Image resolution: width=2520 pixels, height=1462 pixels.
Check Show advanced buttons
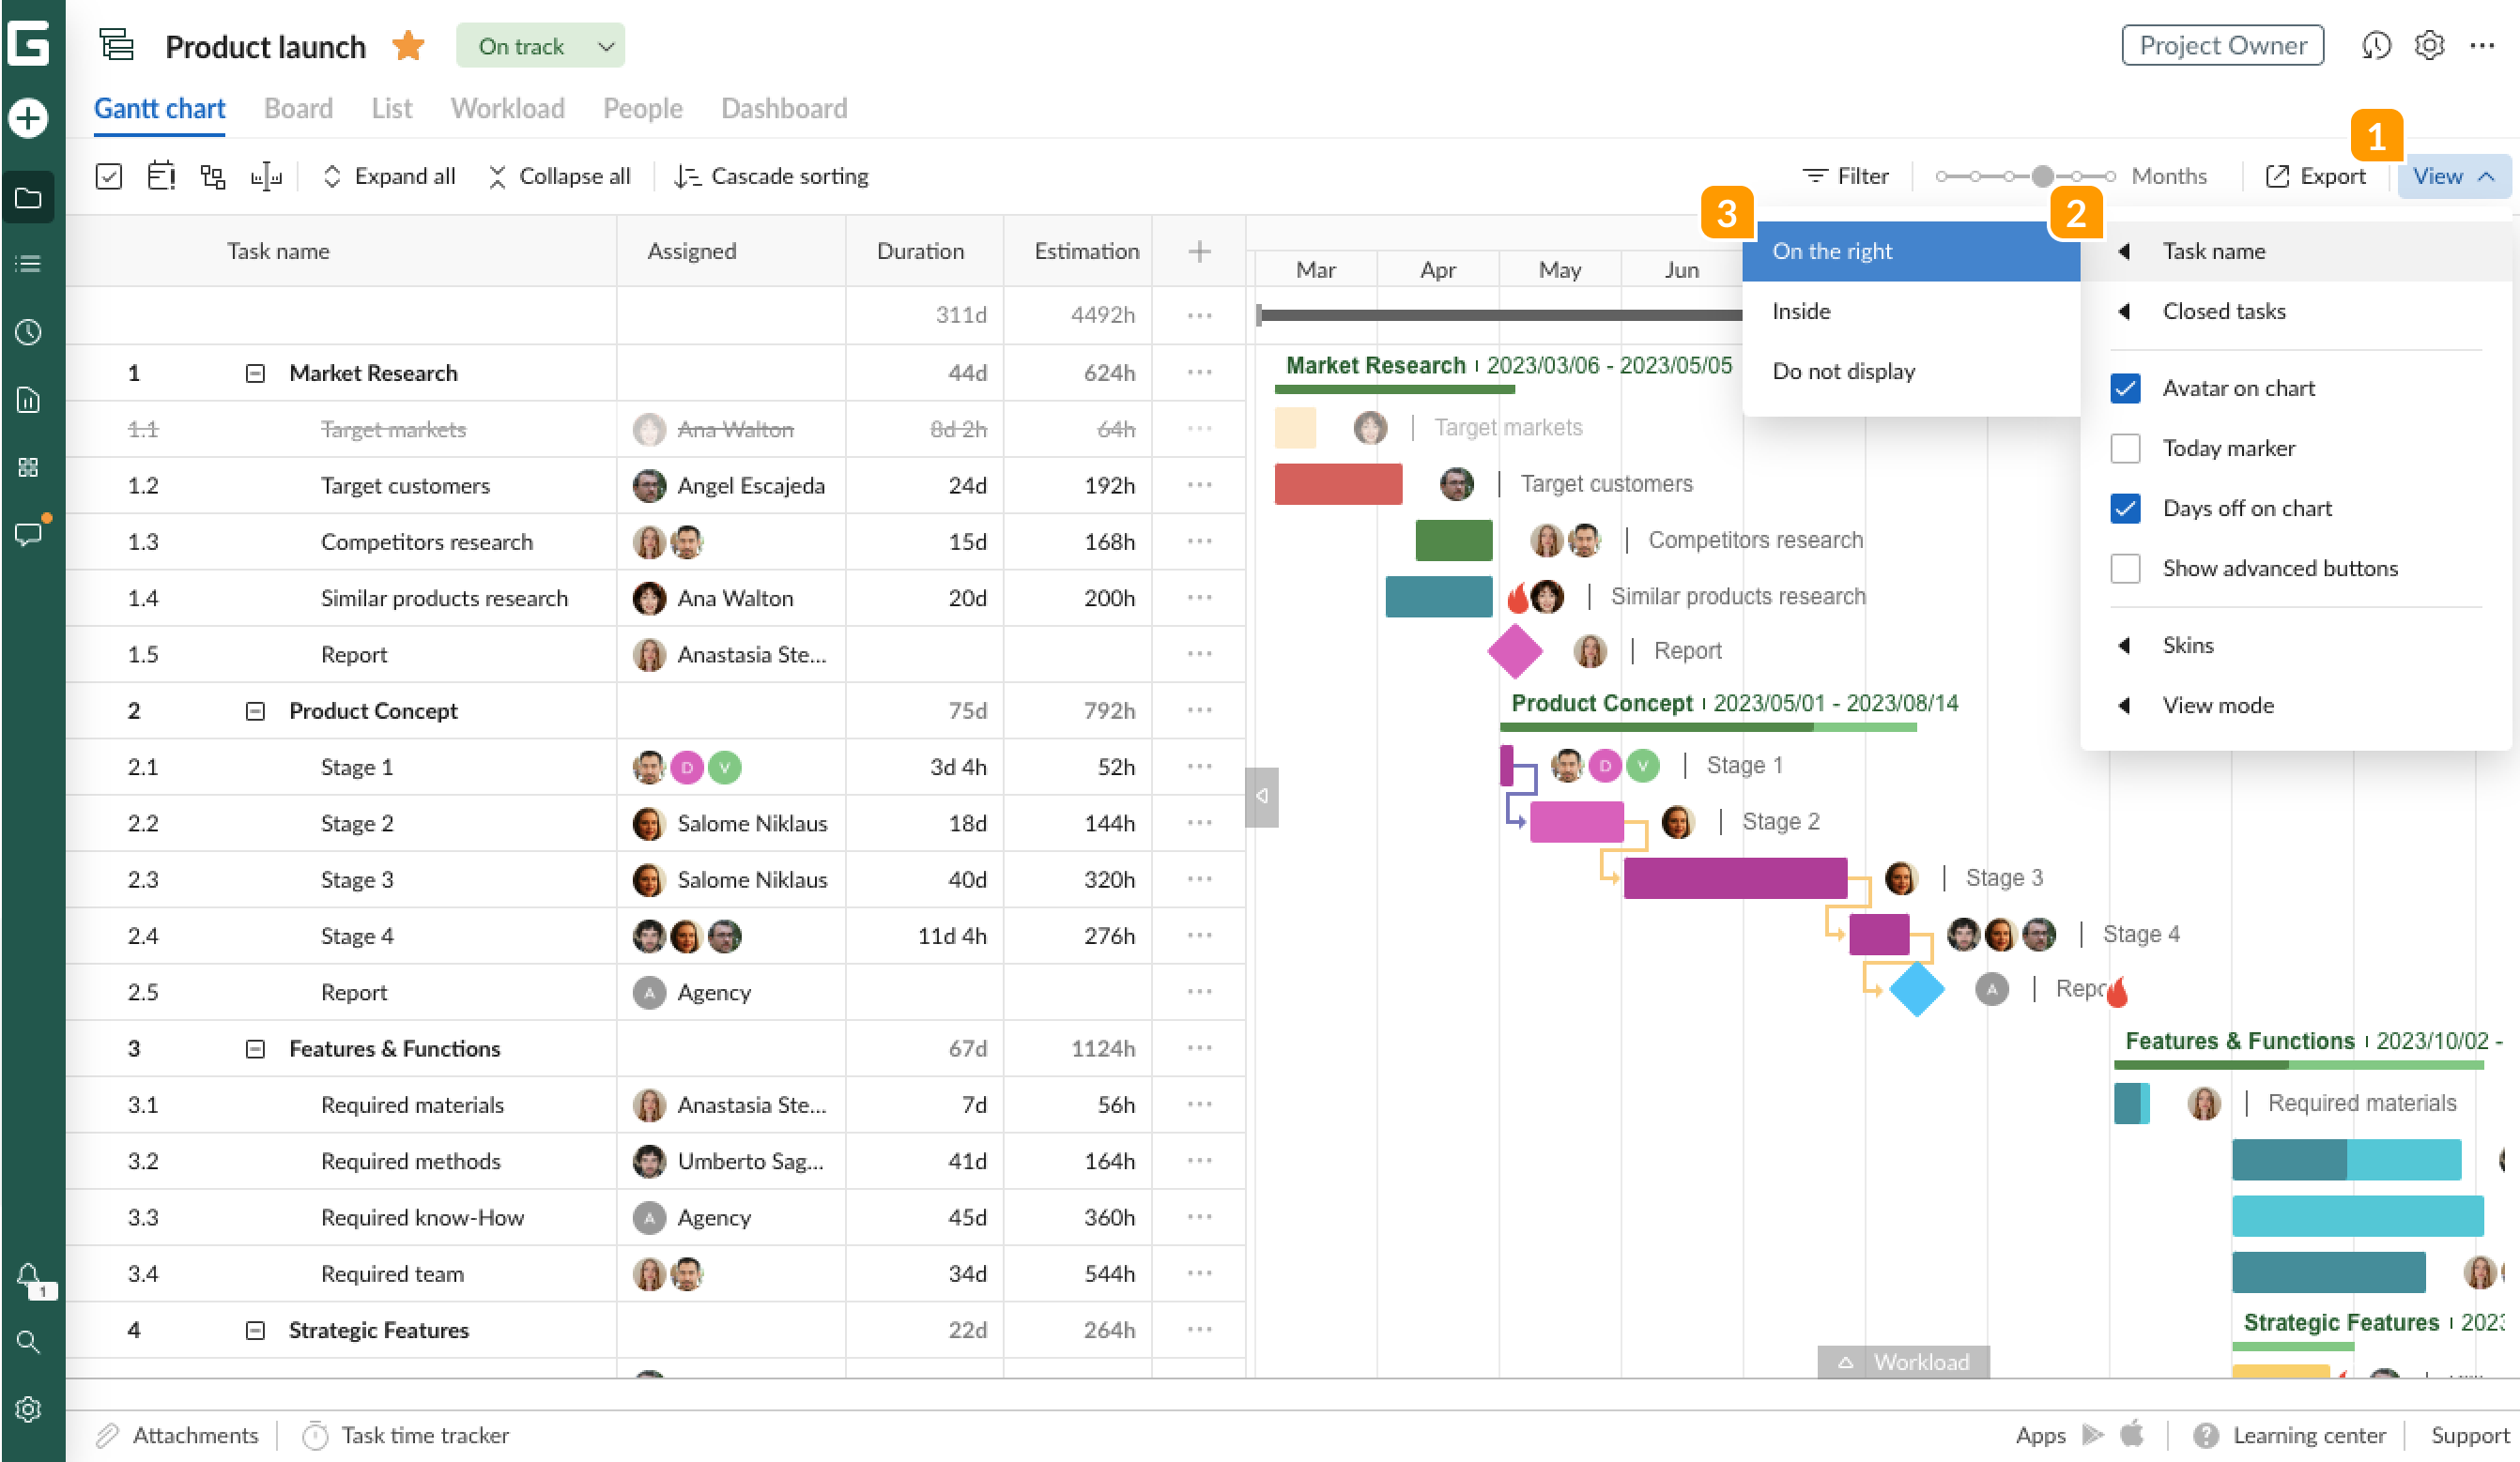pos(2126,568)
